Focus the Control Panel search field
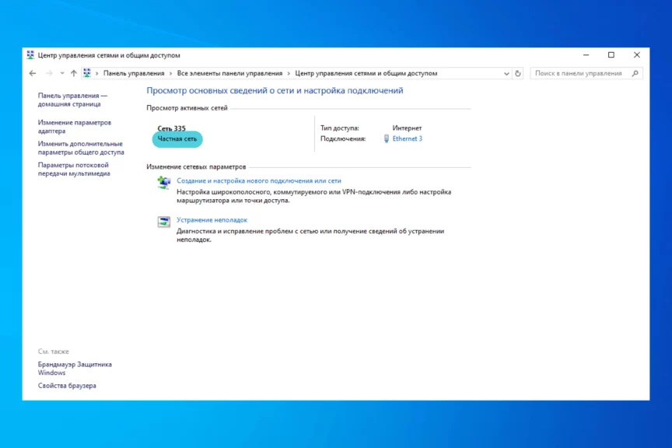672x448 pixels. click(579, 73)
